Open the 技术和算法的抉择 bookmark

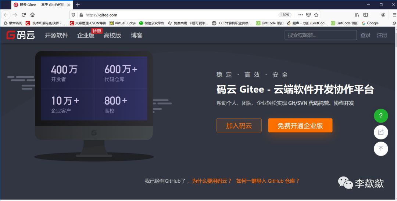tap(46, 23)
